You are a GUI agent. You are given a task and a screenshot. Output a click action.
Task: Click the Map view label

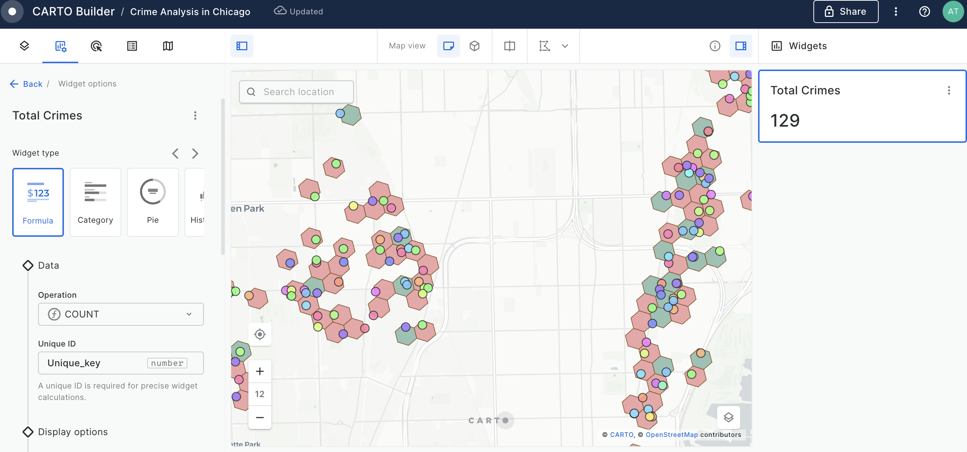[x=407, y=46]
